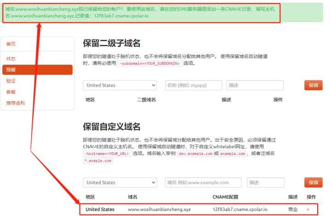Viewport: 331px width, 216px height.
Task: Select the 预留 sidebar item
Action: click(37, 70)
